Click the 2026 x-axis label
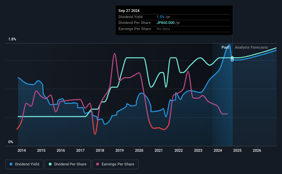This screenshot has width=282, height=174. tap(257, 150)
